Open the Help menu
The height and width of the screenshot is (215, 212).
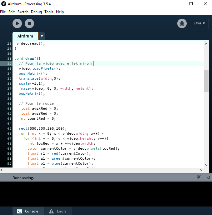point(60,12)
